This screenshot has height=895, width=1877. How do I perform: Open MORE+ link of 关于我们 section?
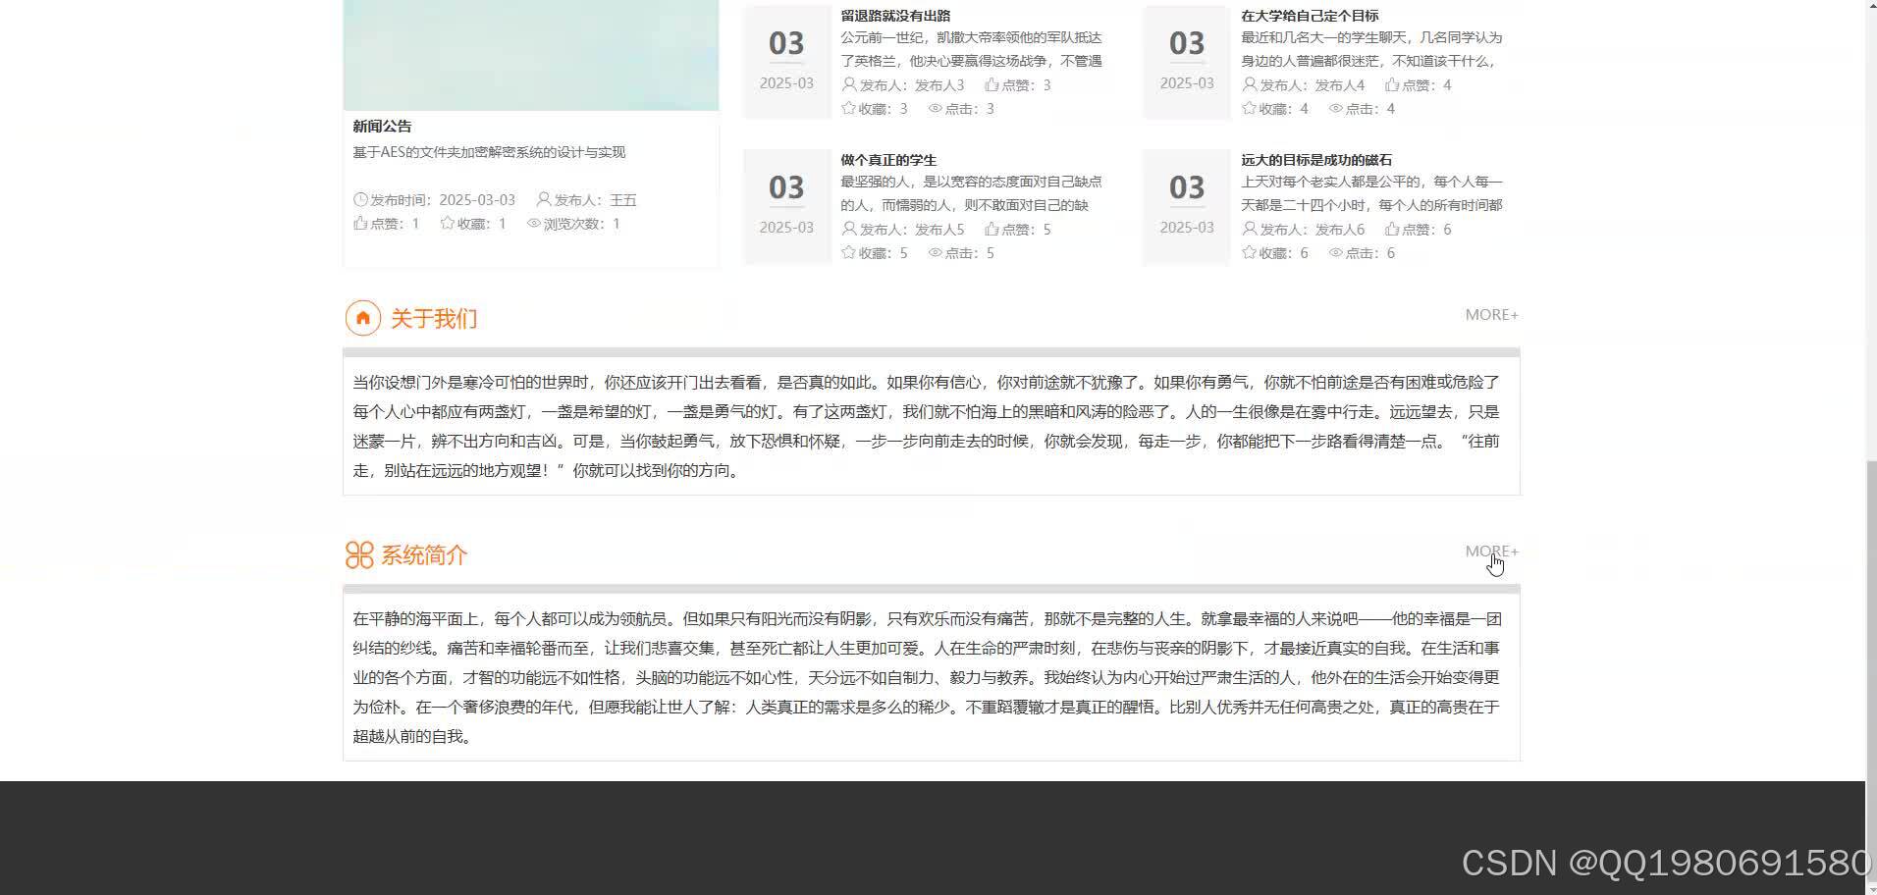1491,314
